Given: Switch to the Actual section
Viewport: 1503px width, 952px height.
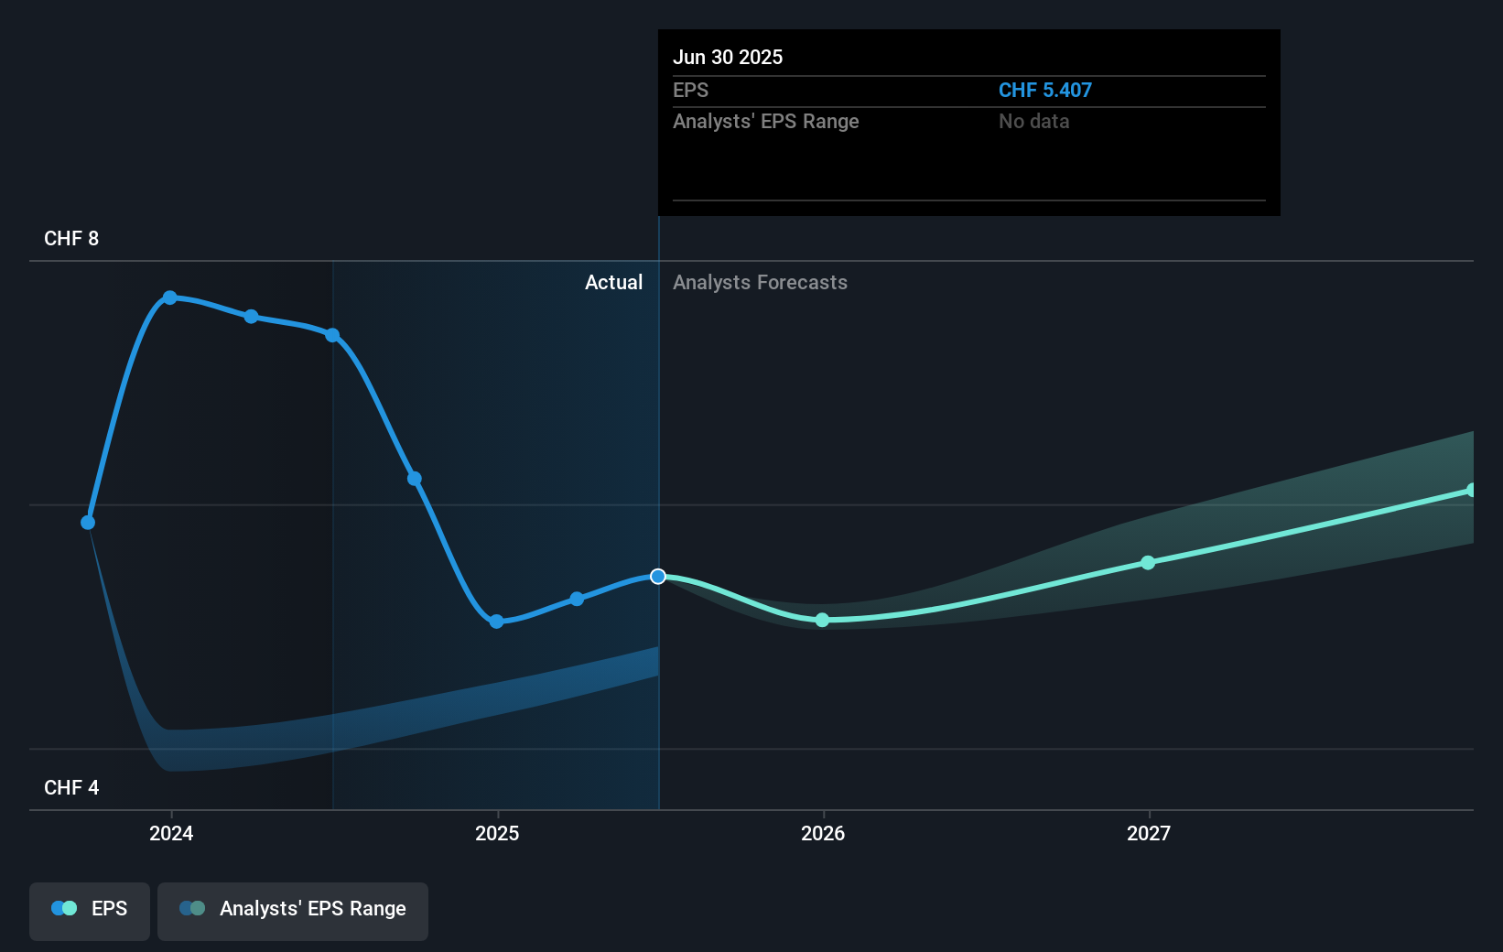Looking at the screenshot, I should pyautogui.click(x=613, y=283).
